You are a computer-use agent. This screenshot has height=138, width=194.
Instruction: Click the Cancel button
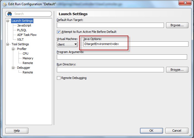click(177, 131)
